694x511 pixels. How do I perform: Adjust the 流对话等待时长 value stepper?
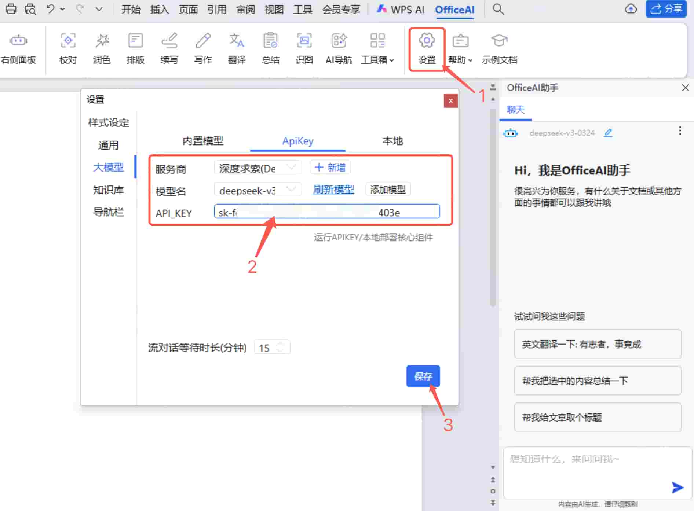(281, 347)
